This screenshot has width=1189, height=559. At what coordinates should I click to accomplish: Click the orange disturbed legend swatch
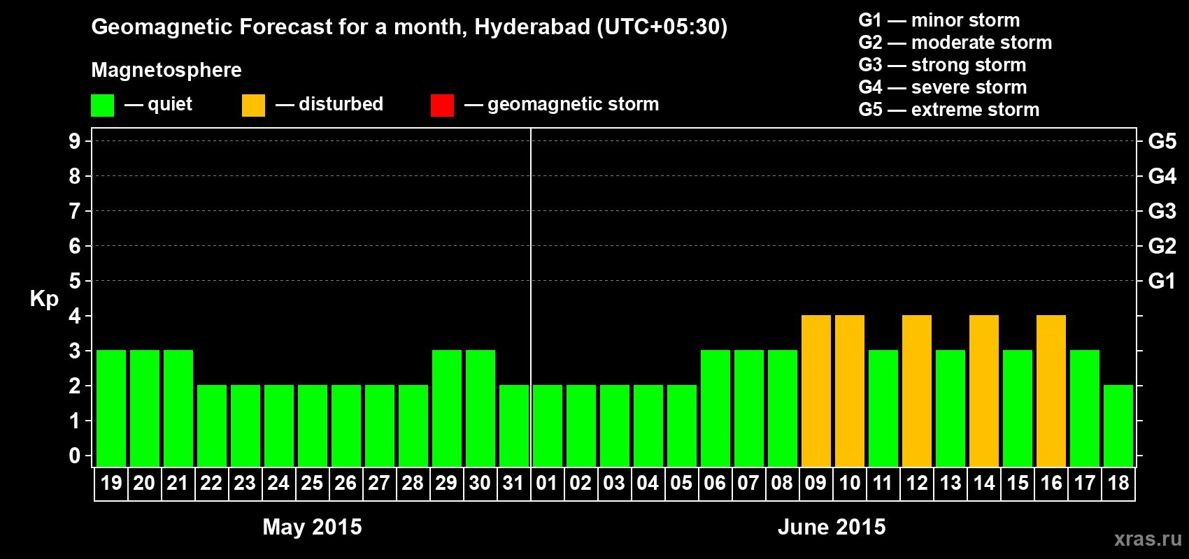point(253,106)
